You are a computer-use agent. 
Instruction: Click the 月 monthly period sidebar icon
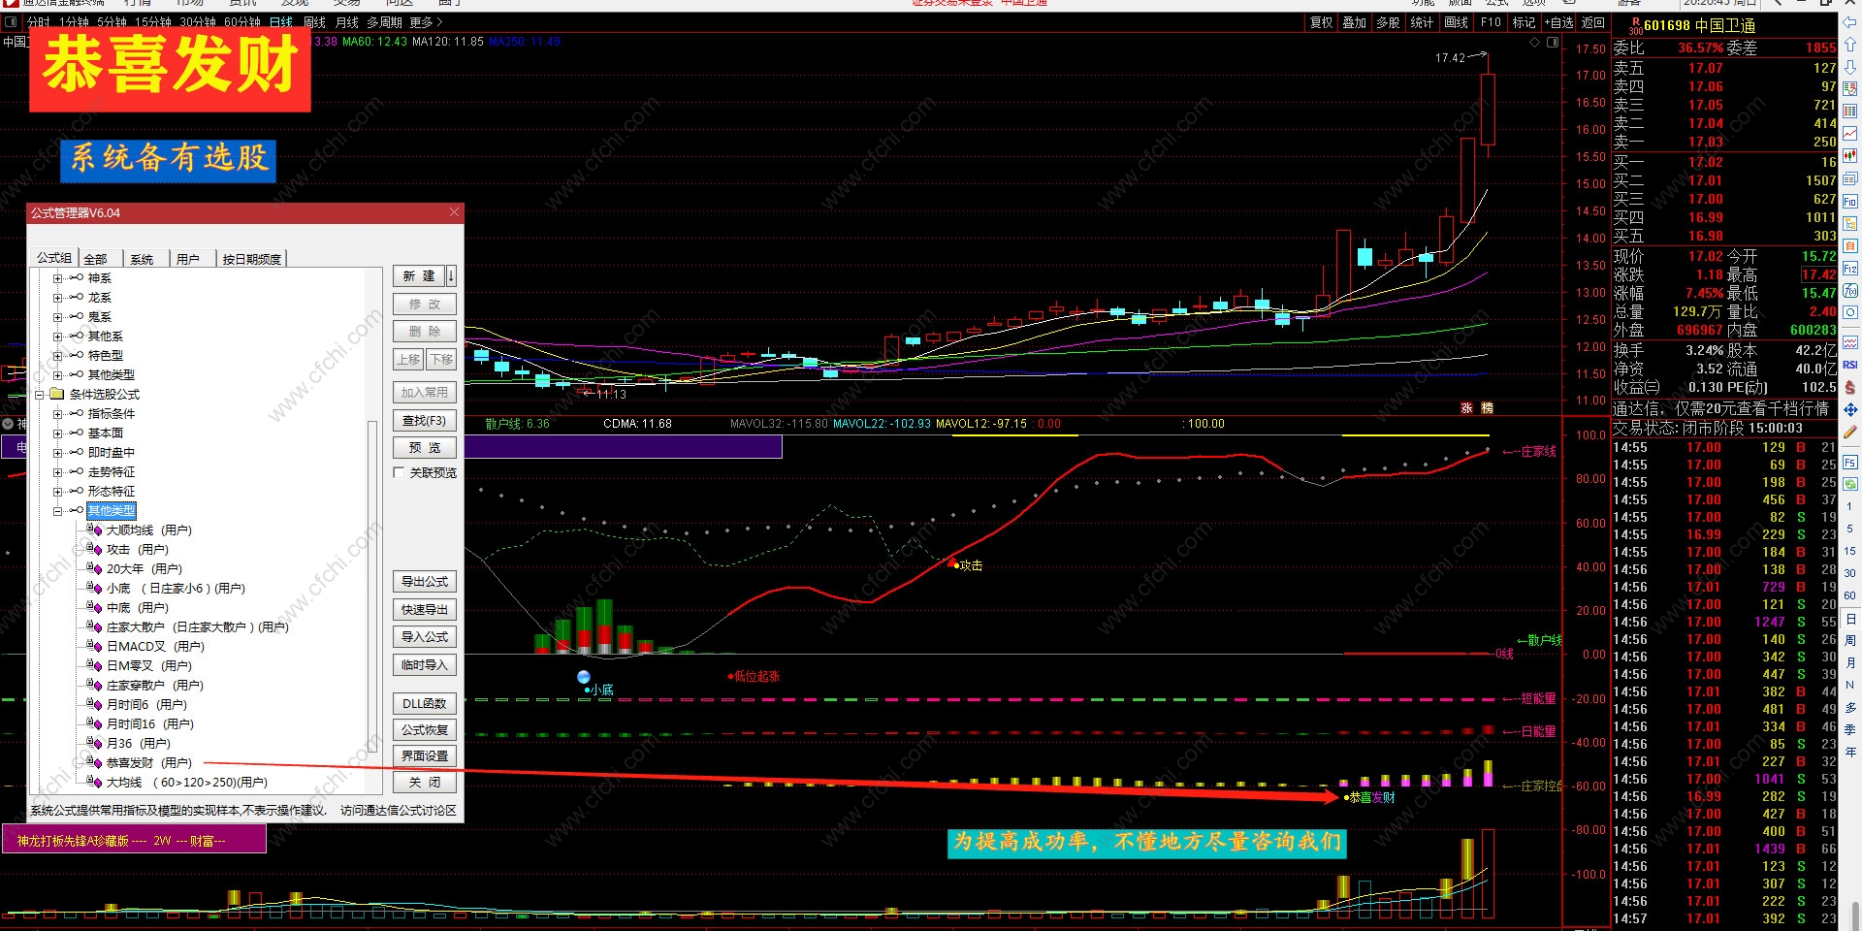[1850, 662]
